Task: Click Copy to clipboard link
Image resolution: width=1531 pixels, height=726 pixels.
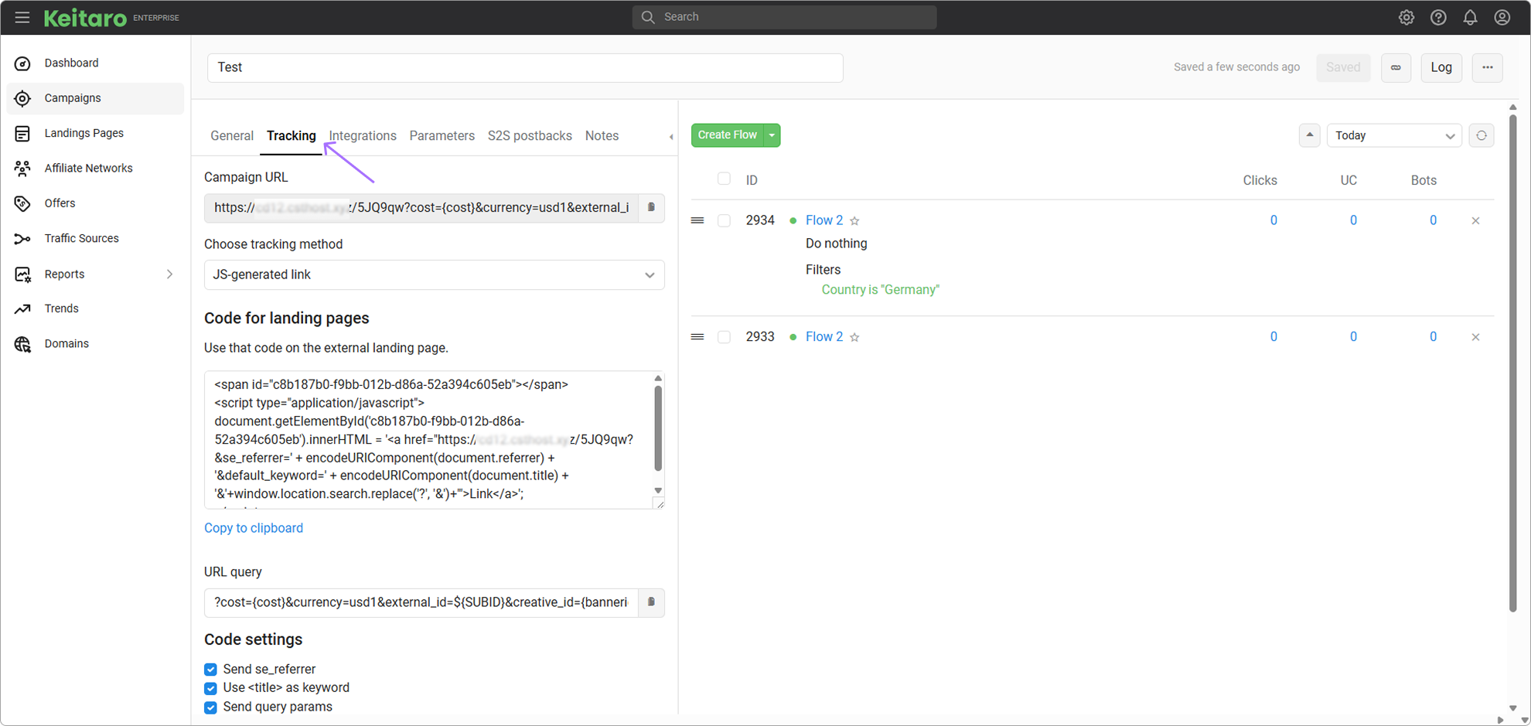Action: (254, 528)
